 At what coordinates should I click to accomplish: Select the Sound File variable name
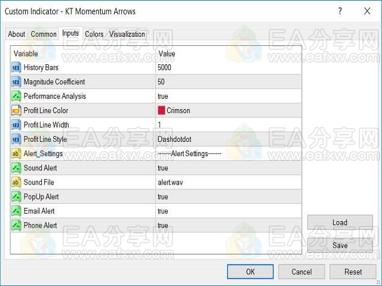[x=39, y=182]
